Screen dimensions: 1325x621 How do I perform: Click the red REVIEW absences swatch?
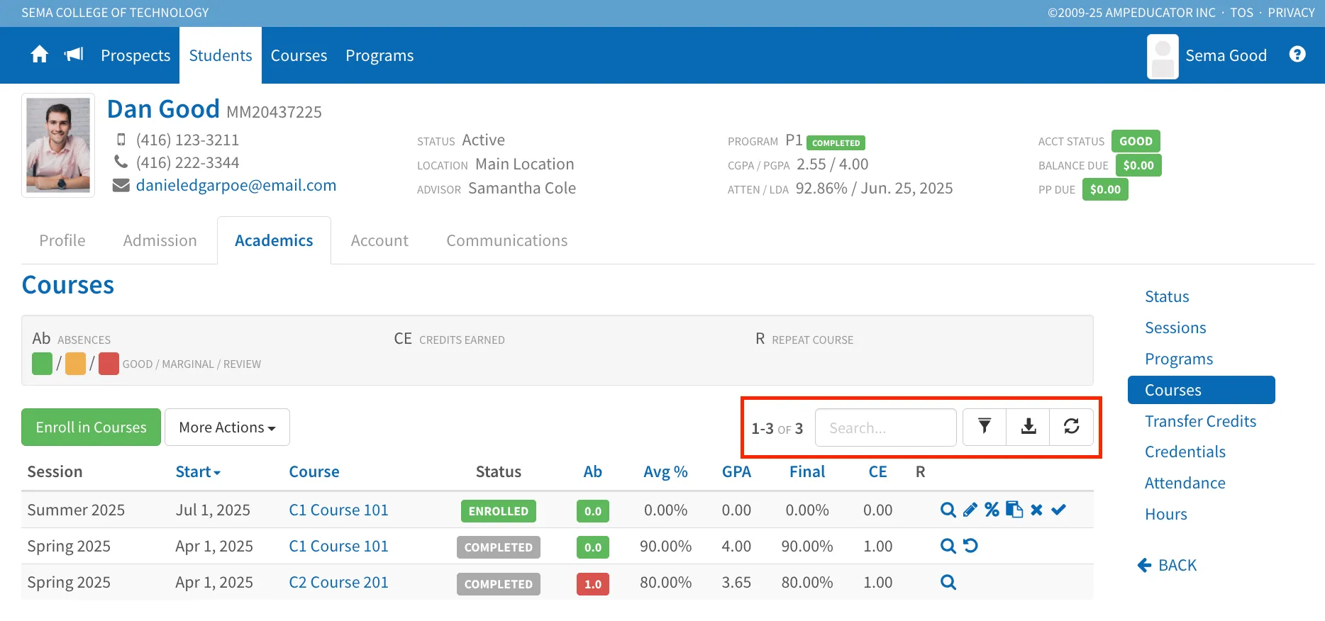point(109,364)
